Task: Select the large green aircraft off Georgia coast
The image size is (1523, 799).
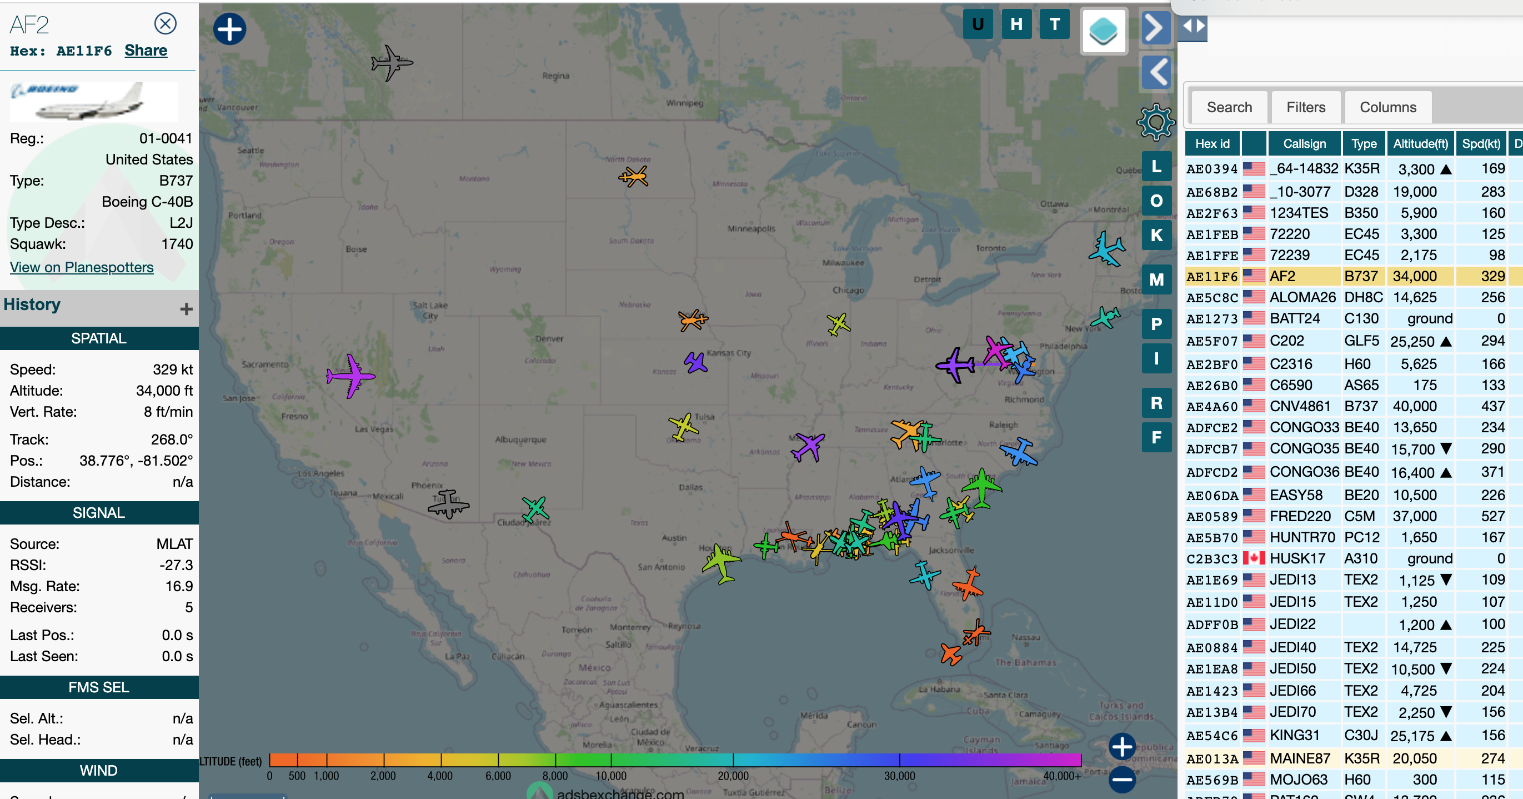Action: (x=981, y=488)
